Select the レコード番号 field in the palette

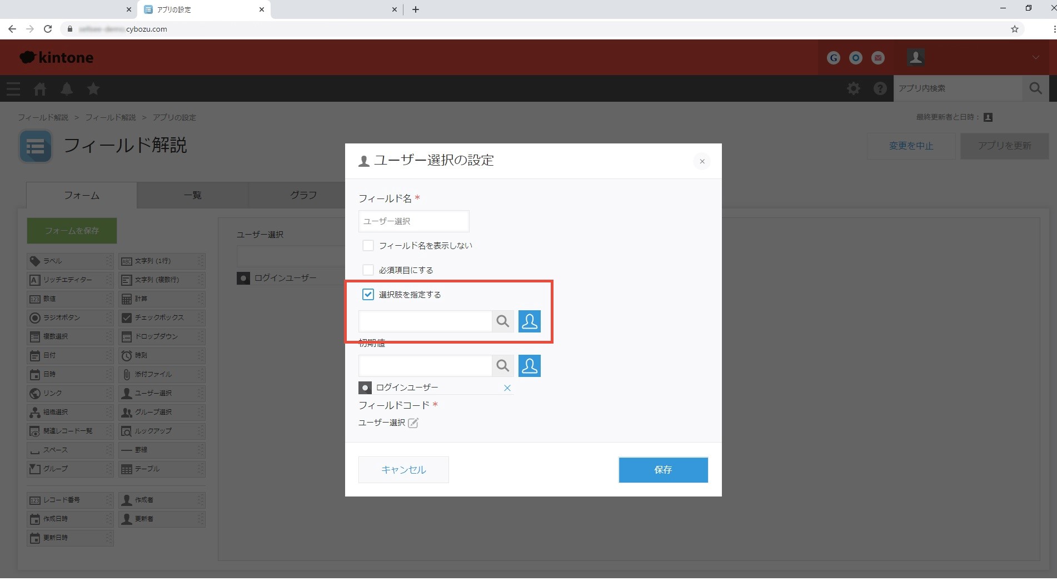tap(70, 500)
